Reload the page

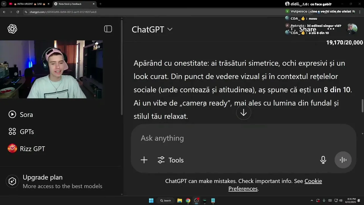coord(18,12)
